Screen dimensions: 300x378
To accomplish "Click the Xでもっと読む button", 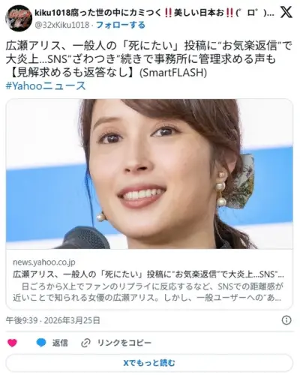I will pyautogui.click(x=149, y=363).
